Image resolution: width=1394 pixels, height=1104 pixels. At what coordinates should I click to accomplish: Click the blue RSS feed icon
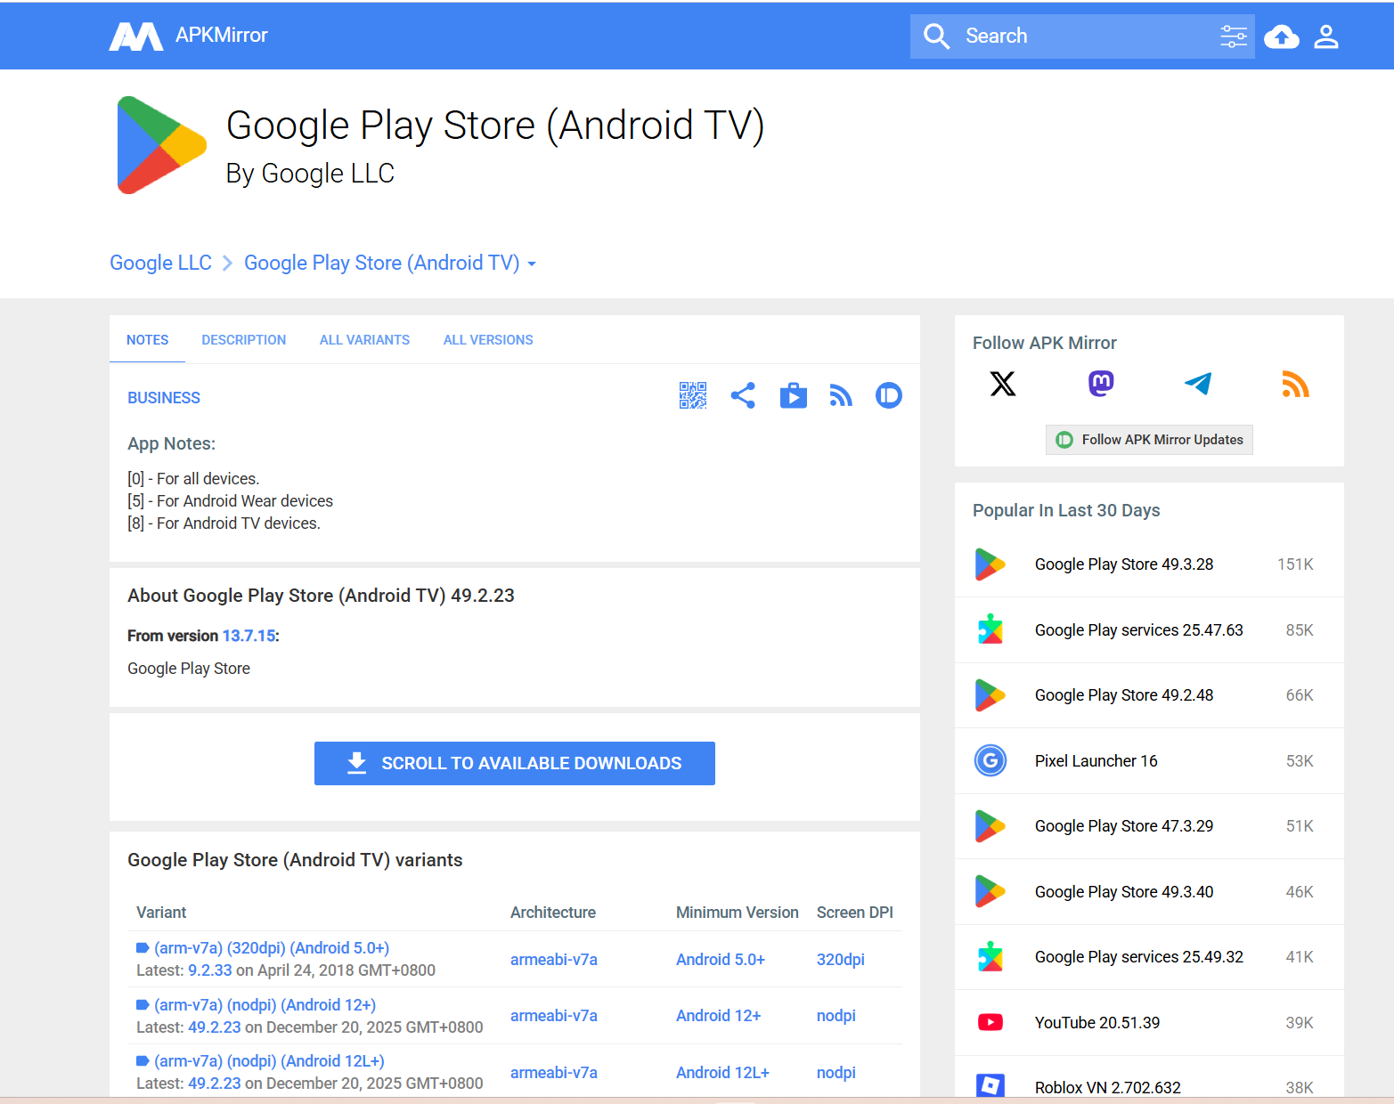pyautogui.click(x=841, y=395)
